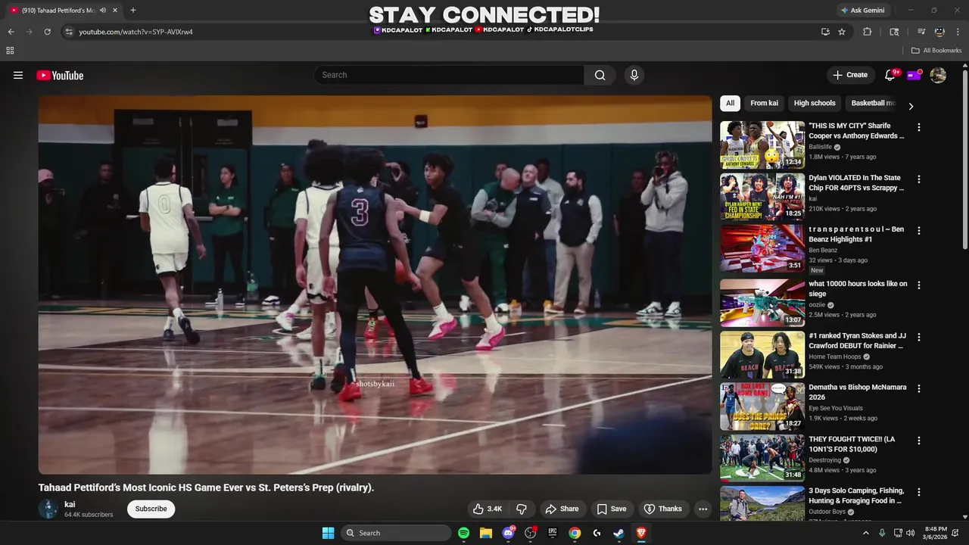The height and width of the screenshot is (545, 969).
Task: Open Sharife Cooper vs Anthony Edwards thumbnail
Action: (x=762, y=145)
